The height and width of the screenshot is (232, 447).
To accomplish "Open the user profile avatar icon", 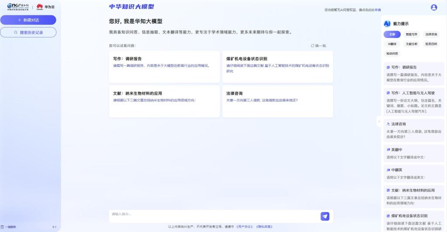I will (433, 7).
